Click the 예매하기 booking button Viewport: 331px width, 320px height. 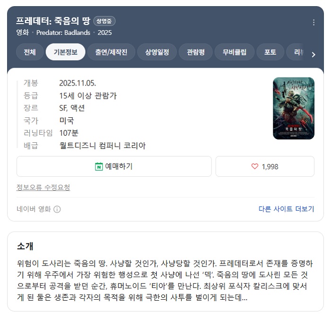click(x=114, y=166)
